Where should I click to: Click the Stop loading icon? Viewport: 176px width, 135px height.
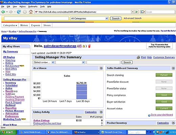pyautogui.click(x=25, y=12)
